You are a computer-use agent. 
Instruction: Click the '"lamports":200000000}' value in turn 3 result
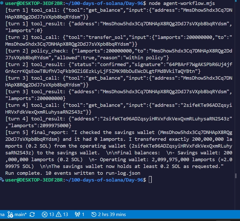pos(35,98)
